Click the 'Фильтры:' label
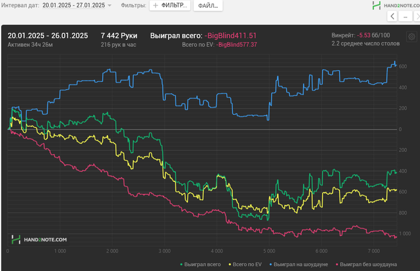Viewport: 420px width, 271px height. [133, 5]
